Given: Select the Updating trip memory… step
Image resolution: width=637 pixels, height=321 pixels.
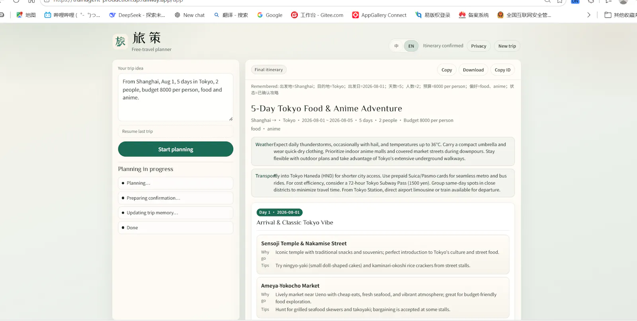Looking at the screenshot, I should [x=176, y=213].
